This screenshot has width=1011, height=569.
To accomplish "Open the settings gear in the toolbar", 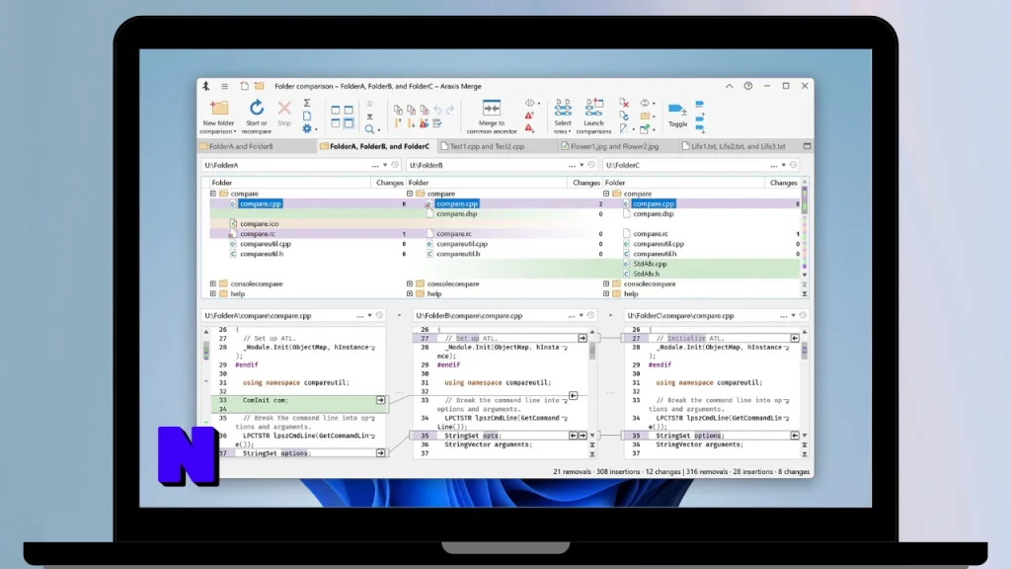I will [x=308, y=128].
